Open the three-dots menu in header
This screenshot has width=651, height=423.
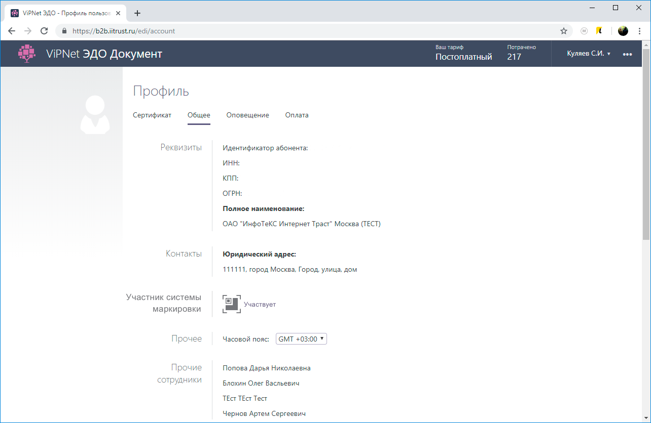click(x=627, y=54)
